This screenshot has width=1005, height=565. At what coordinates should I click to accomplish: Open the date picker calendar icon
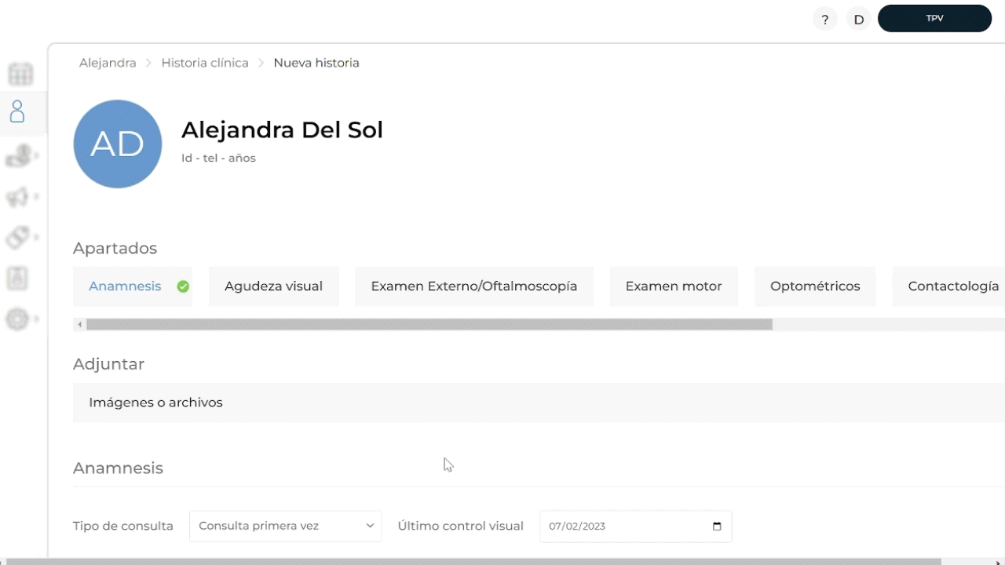(717, 526)
